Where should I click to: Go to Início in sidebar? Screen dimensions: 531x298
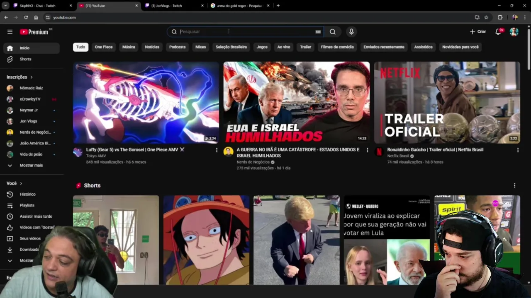(x=32, y=48)
